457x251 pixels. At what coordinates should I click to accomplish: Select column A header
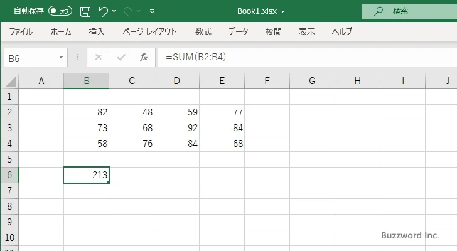pos(41,81)
